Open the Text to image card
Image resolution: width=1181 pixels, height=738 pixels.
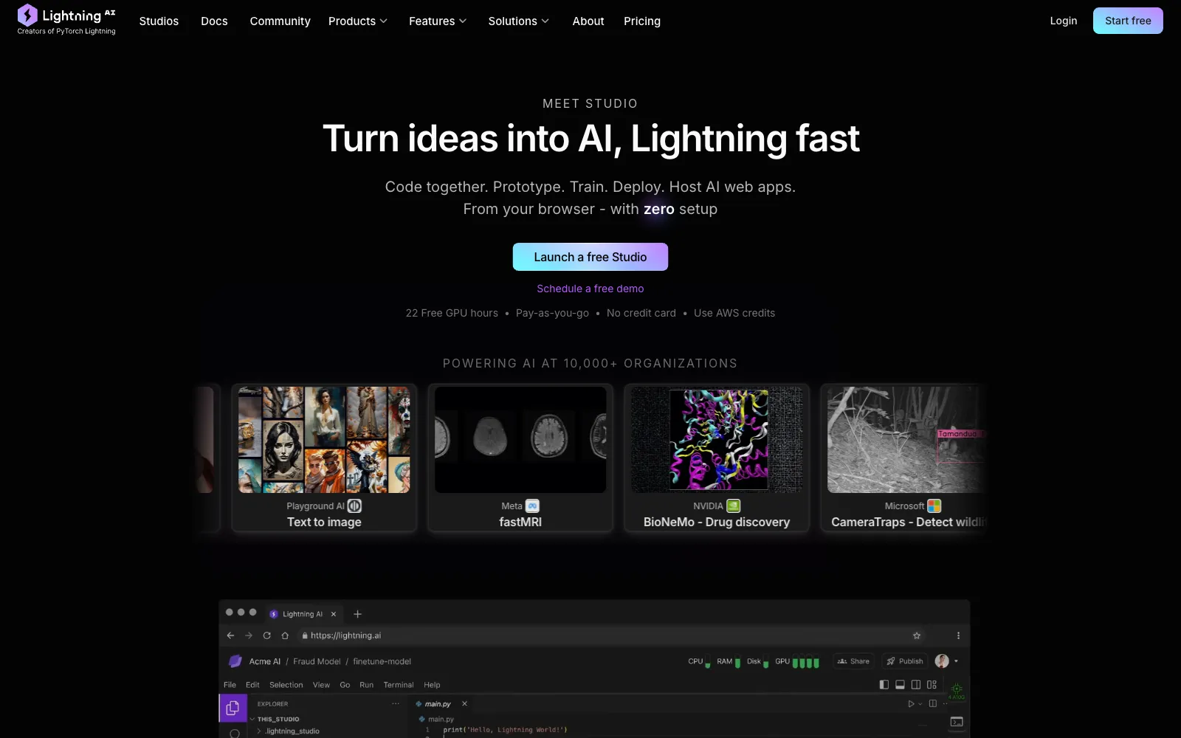click(x=324, y=458)
